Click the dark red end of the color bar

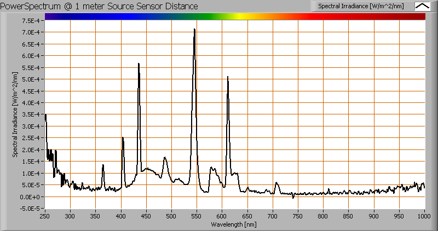coord(419,16)
